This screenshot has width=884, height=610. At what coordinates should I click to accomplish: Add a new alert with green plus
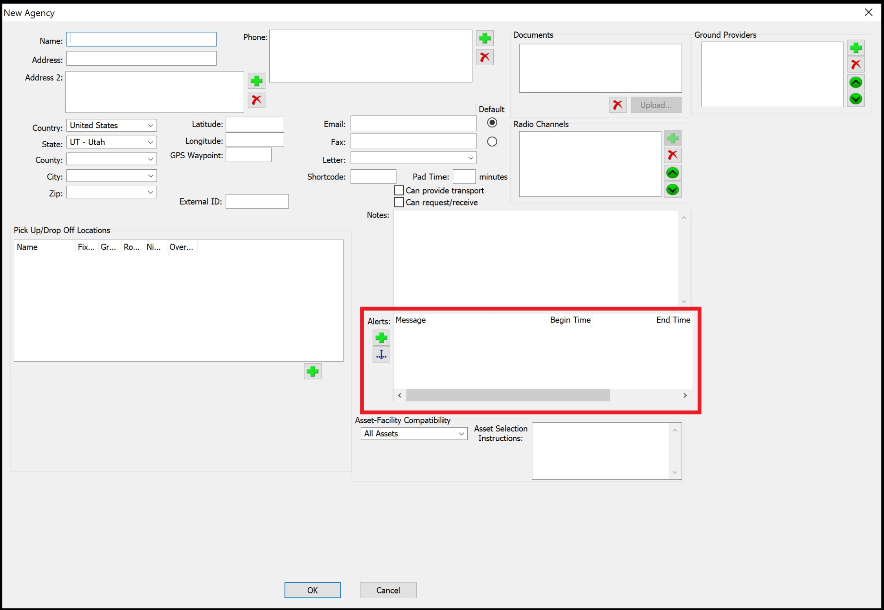[381, 338]
